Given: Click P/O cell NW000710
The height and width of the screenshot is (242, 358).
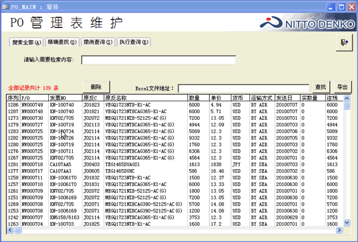Looking at the screenshot, I should (x=32, y=184).
